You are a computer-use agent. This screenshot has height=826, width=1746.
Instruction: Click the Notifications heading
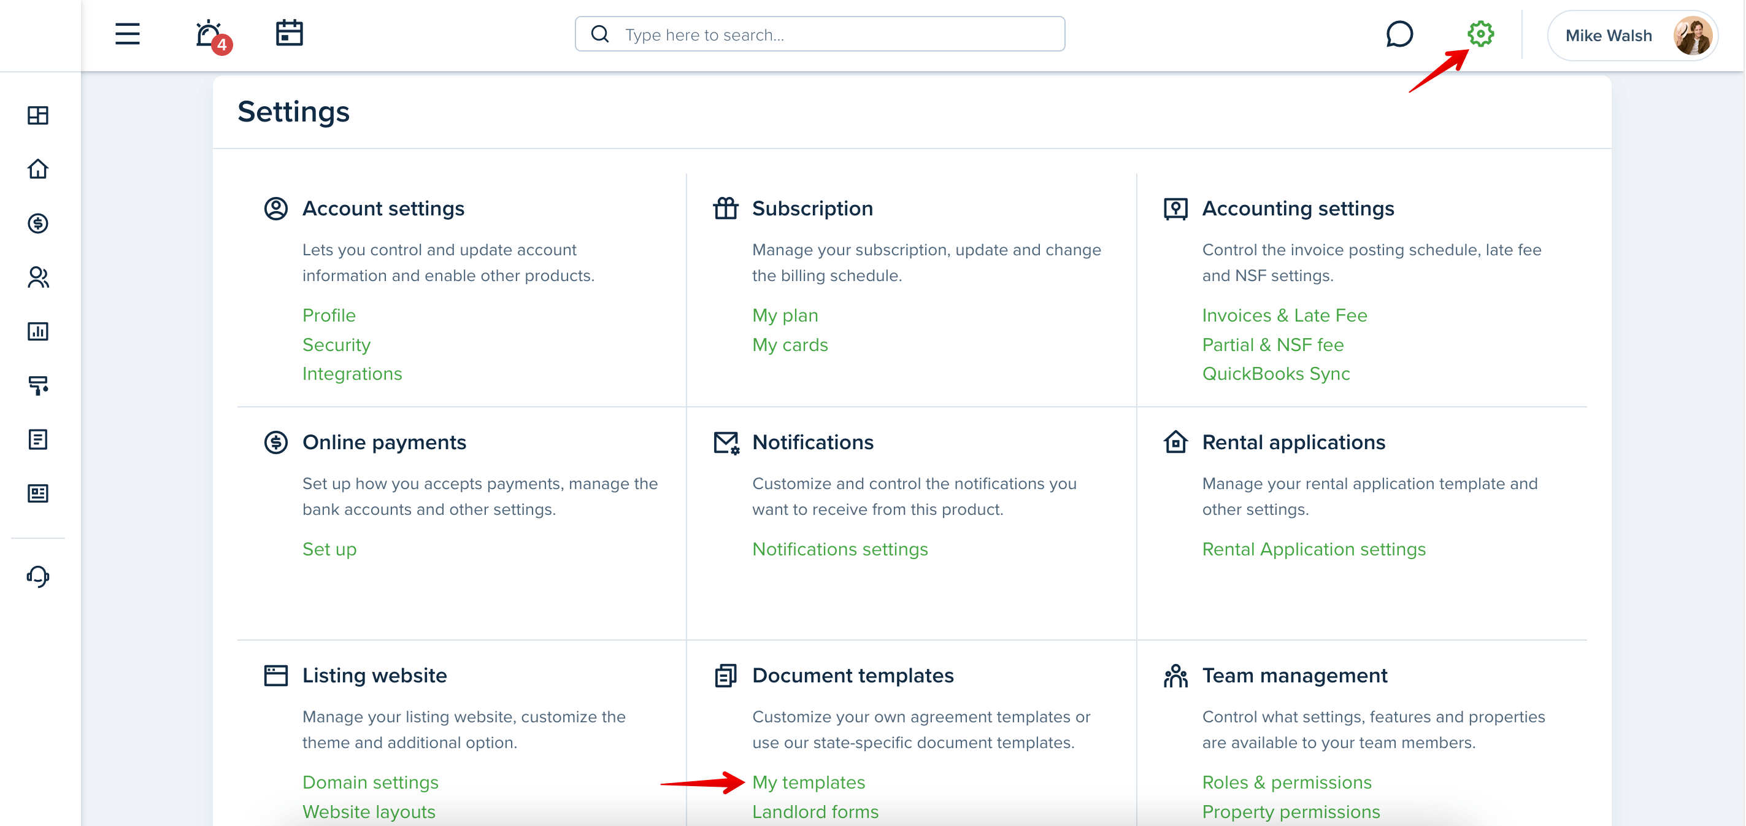point(813,442)
